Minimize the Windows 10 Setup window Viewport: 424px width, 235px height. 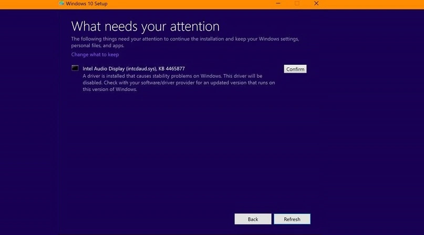[x=278, y=4]
